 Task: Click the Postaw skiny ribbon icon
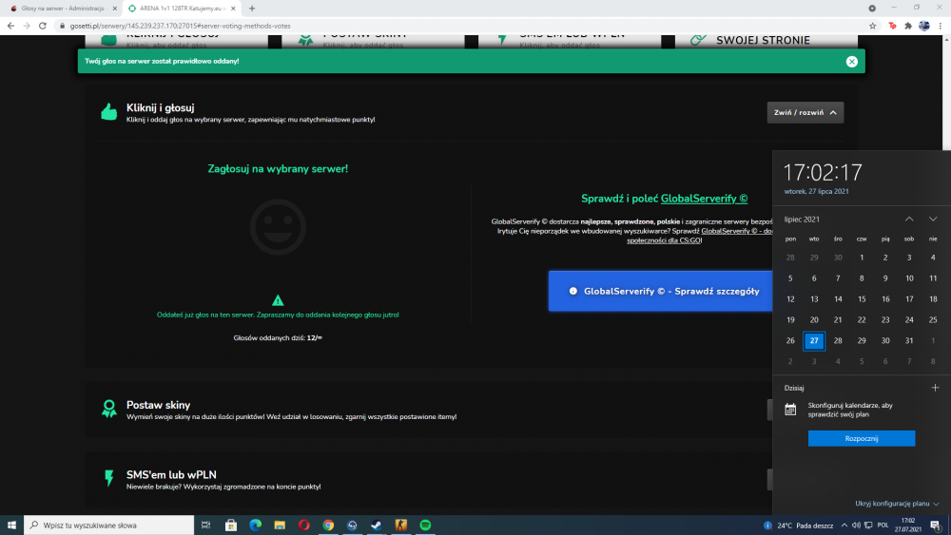click(x=109, y=409)
